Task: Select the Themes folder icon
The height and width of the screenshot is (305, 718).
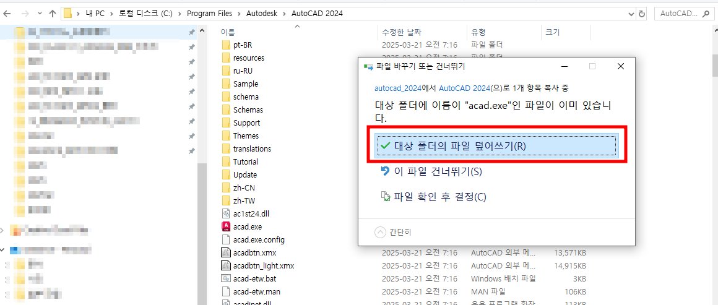Action: pos(226,135)
